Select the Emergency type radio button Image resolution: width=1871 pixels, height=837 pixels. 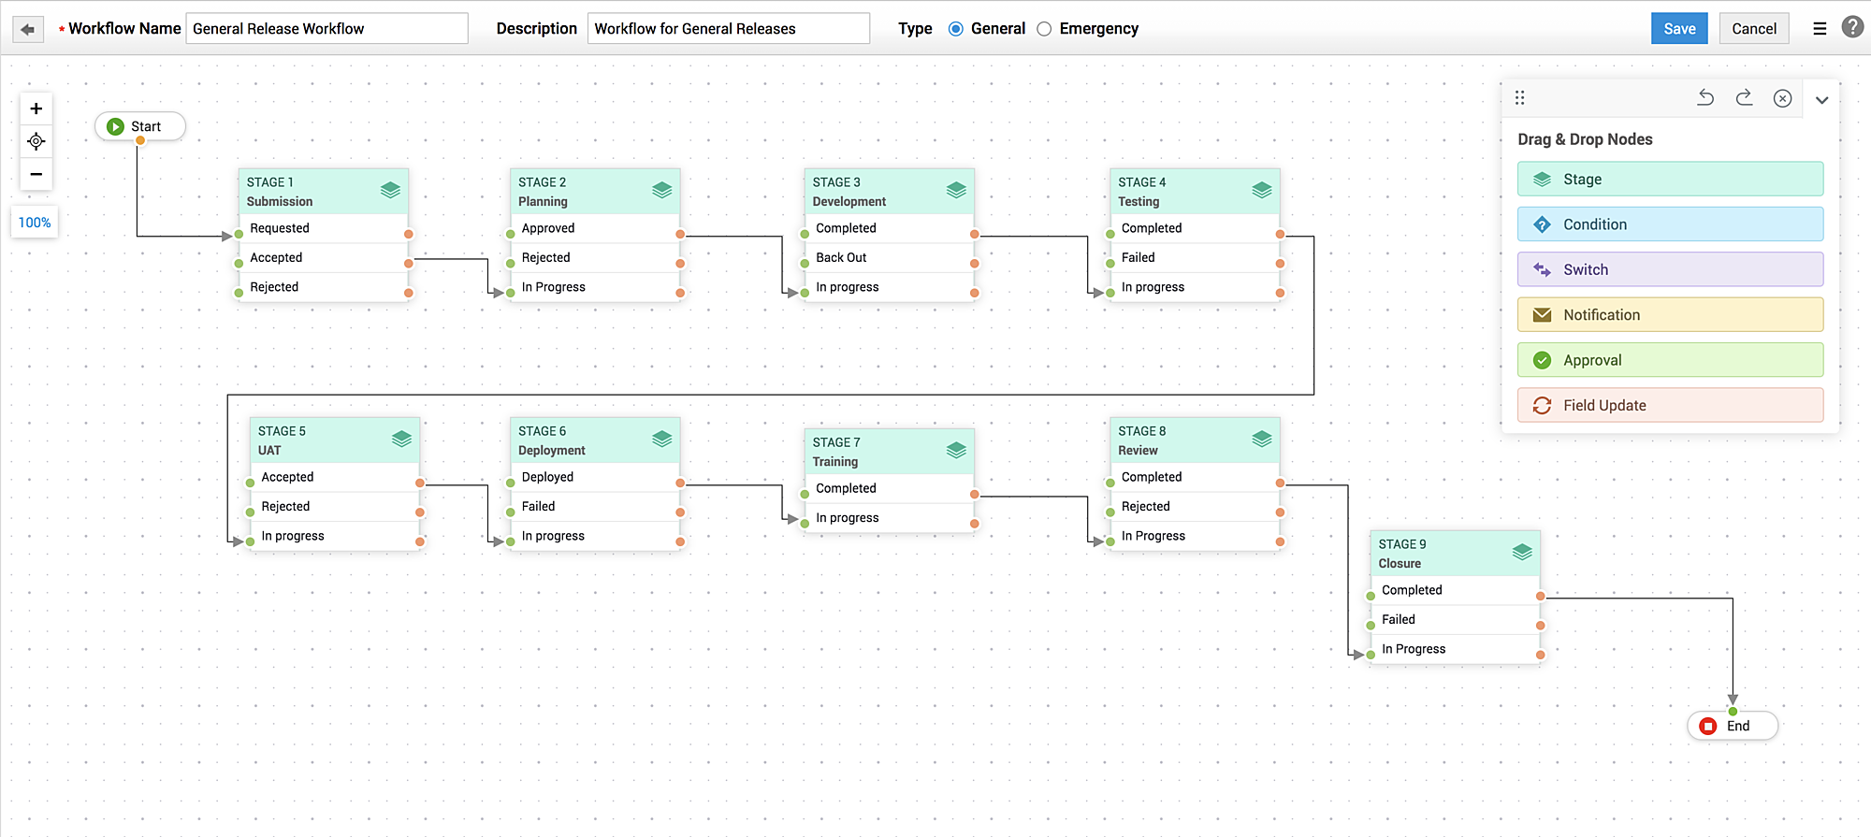click(x=1044, y=29)
